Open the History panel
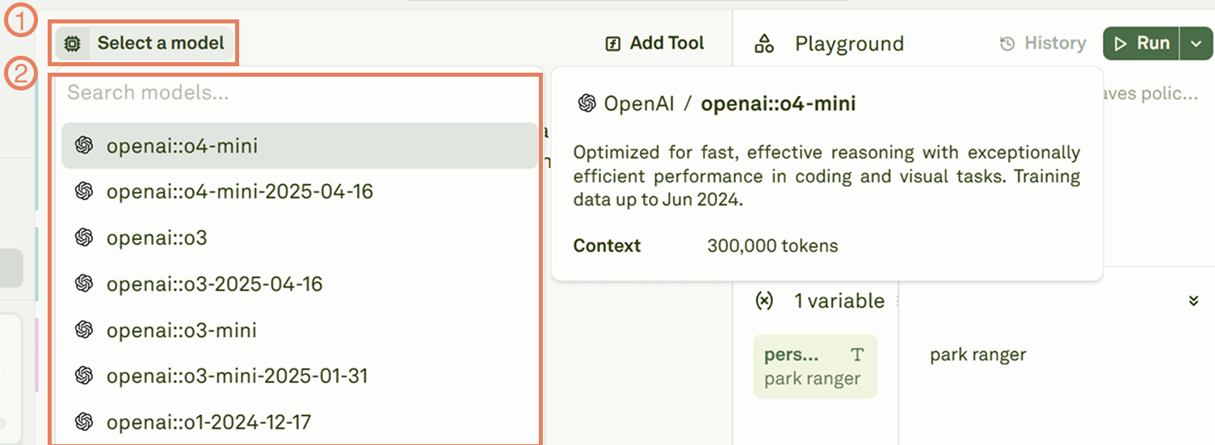The width and height of the screenshot is (1215, 445). pos(1043,44)
